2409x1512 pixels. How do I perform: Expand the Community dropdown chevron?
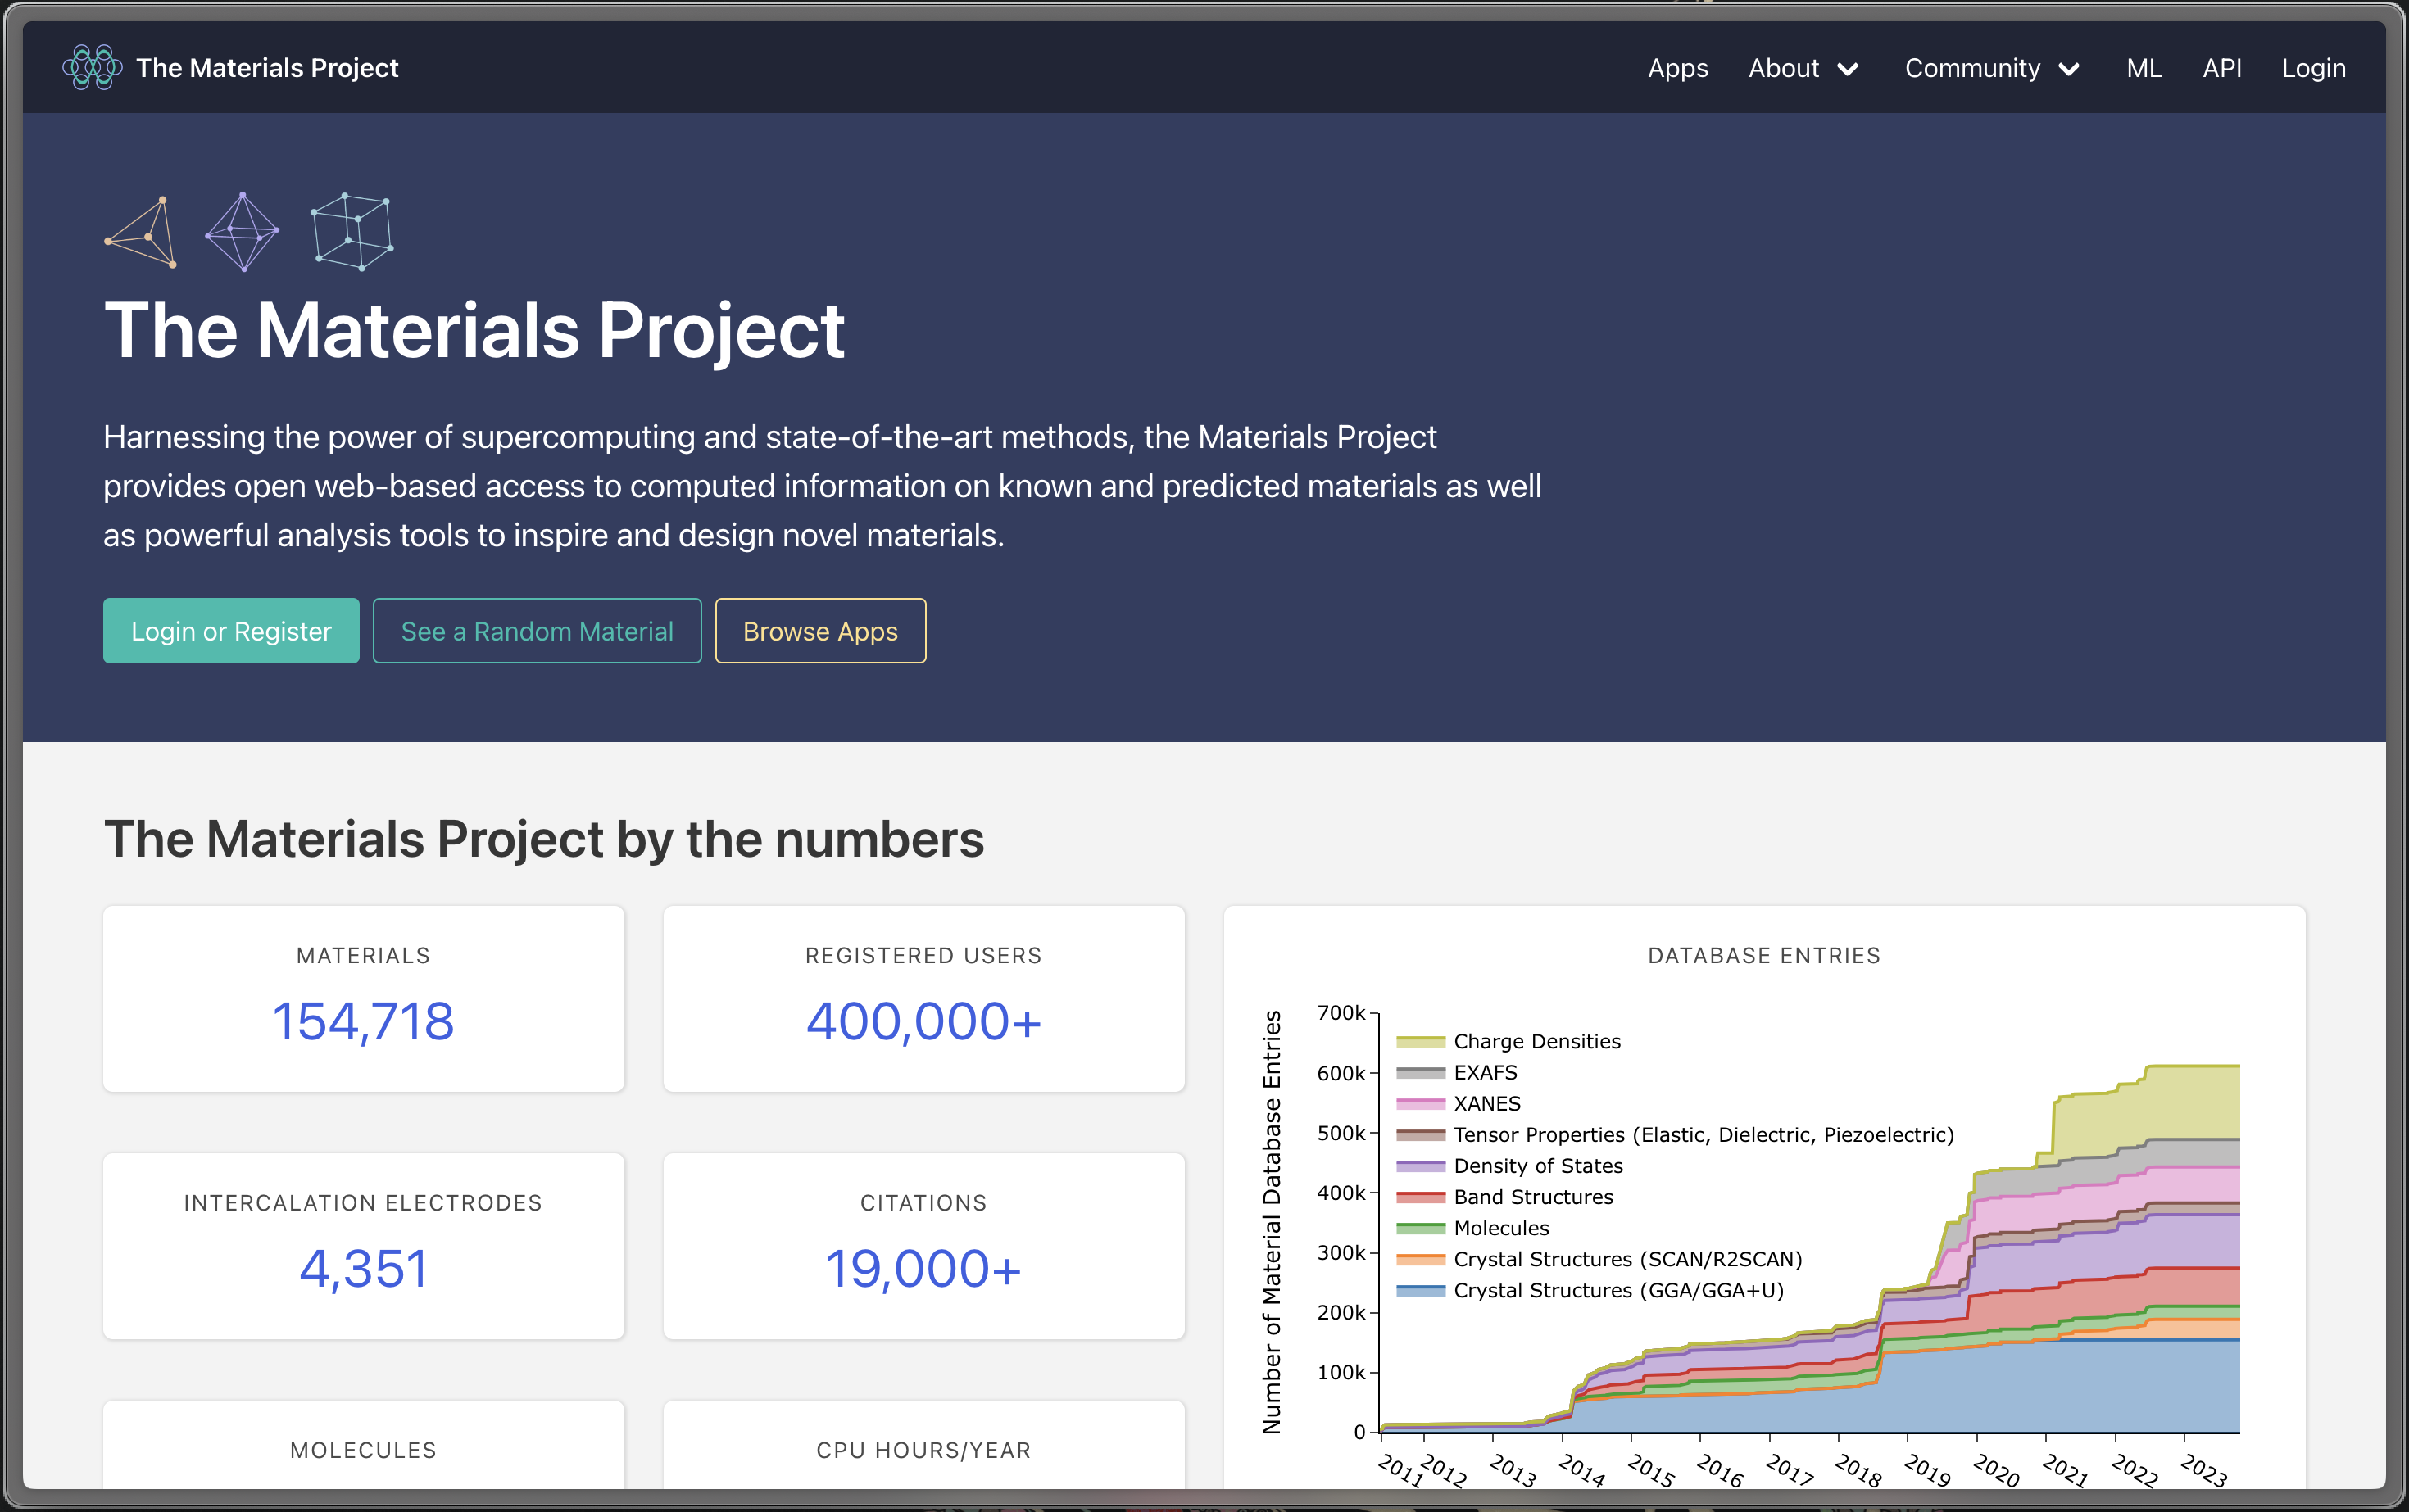[2069, 69]
